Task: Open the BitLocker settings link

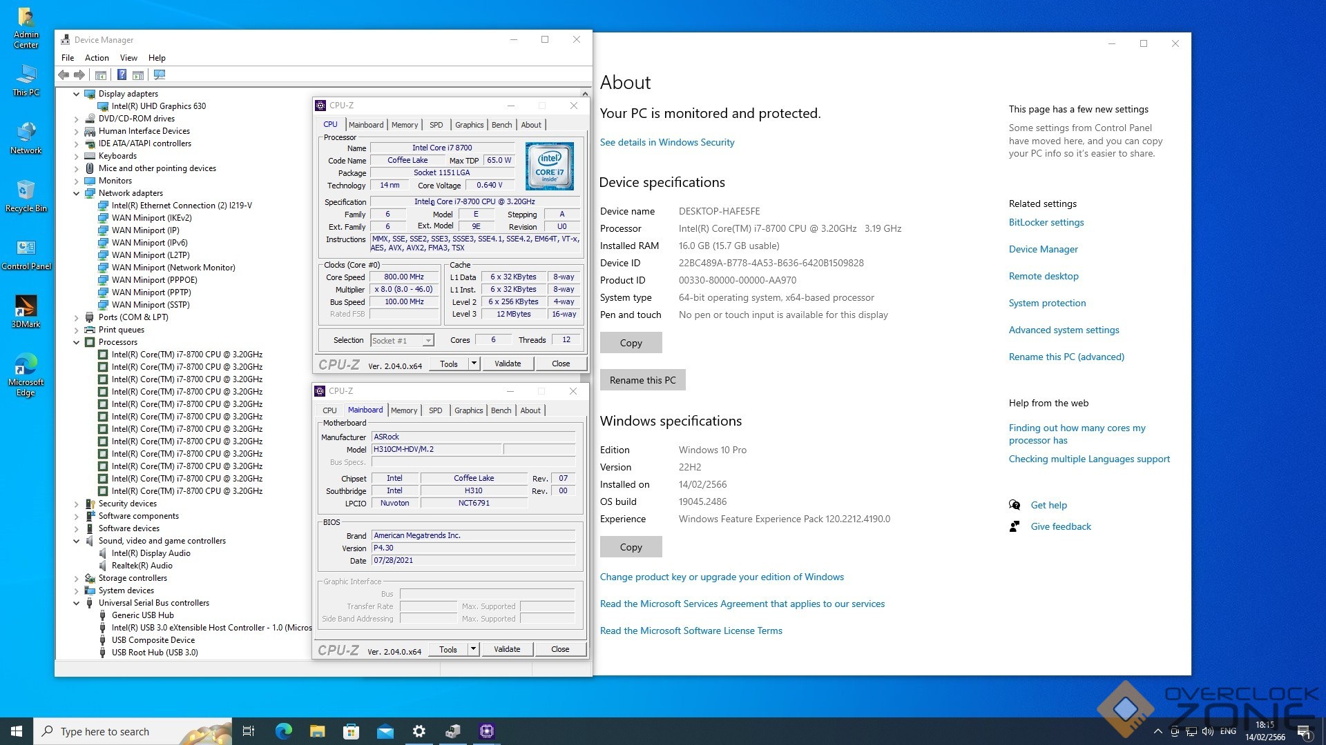Action: pos(1046,222)
